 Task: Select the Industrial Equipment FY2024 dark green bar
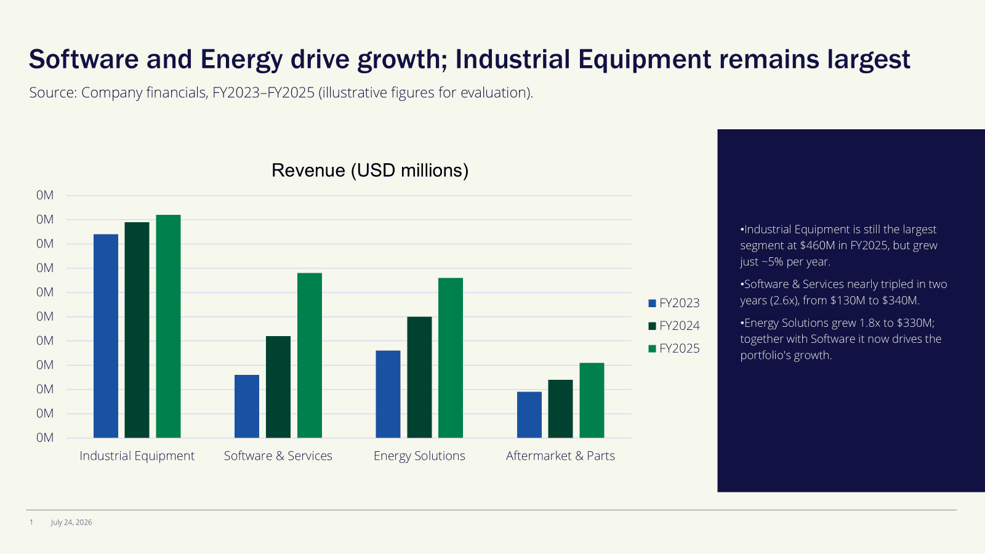tap(137, 330)
